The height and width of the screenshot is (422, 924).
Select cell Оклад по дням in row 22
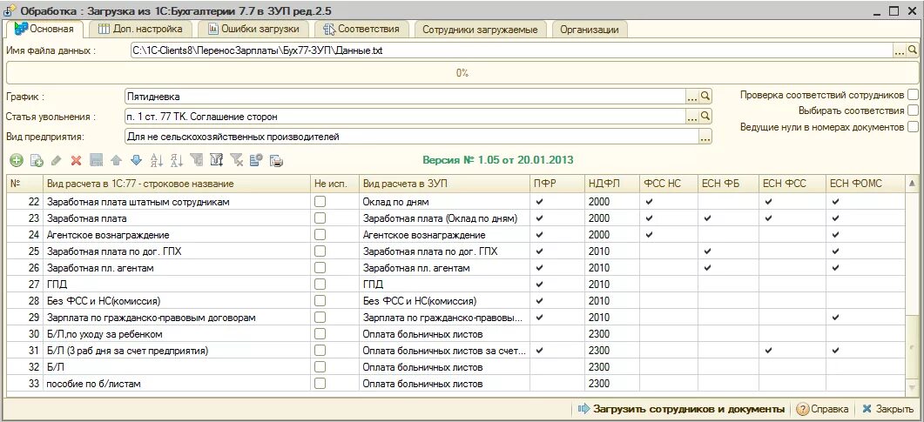point(444,202)
